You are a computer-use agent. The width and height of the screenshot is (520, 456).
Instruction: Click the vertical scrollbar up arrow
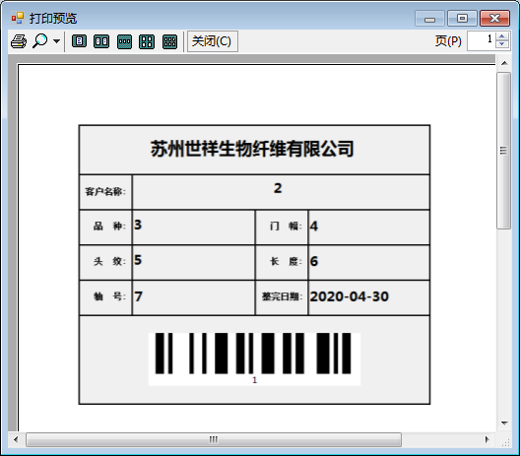pyautogui.click(x=504, y=63)
